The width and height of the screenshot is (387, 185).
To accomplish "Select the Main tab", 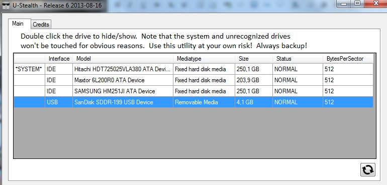I will pyautogui.click(x=18, y=24).
